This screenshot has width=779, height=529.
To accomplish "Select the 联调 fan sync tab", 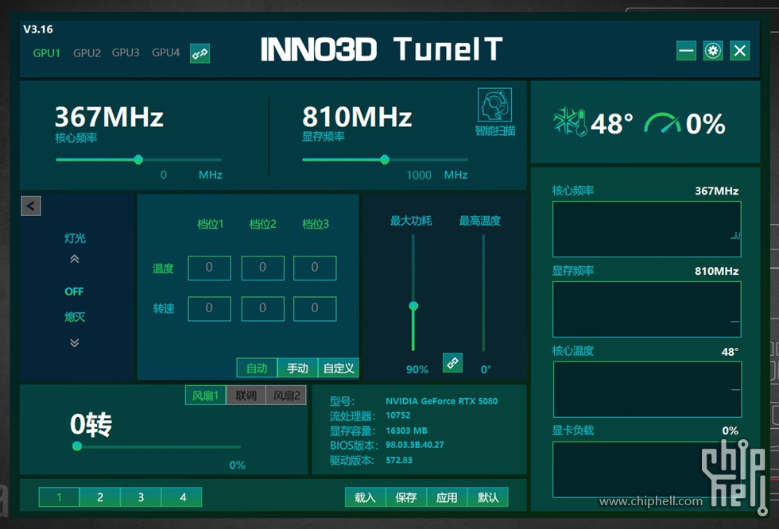I will coord(246,396).
